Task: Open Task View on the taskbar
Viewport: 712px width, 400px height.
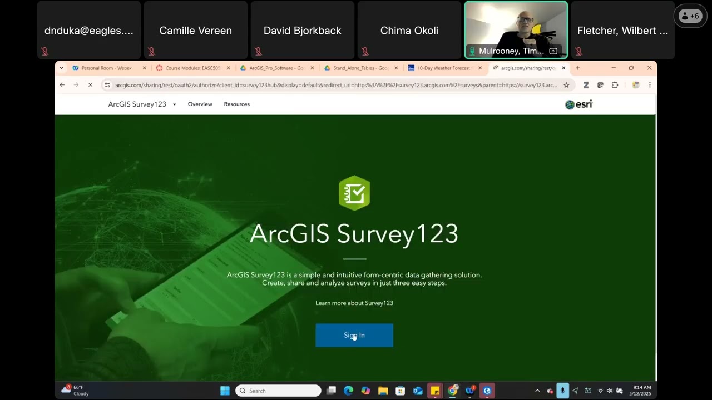Action: pyautogui.click(x=331, y=391)
